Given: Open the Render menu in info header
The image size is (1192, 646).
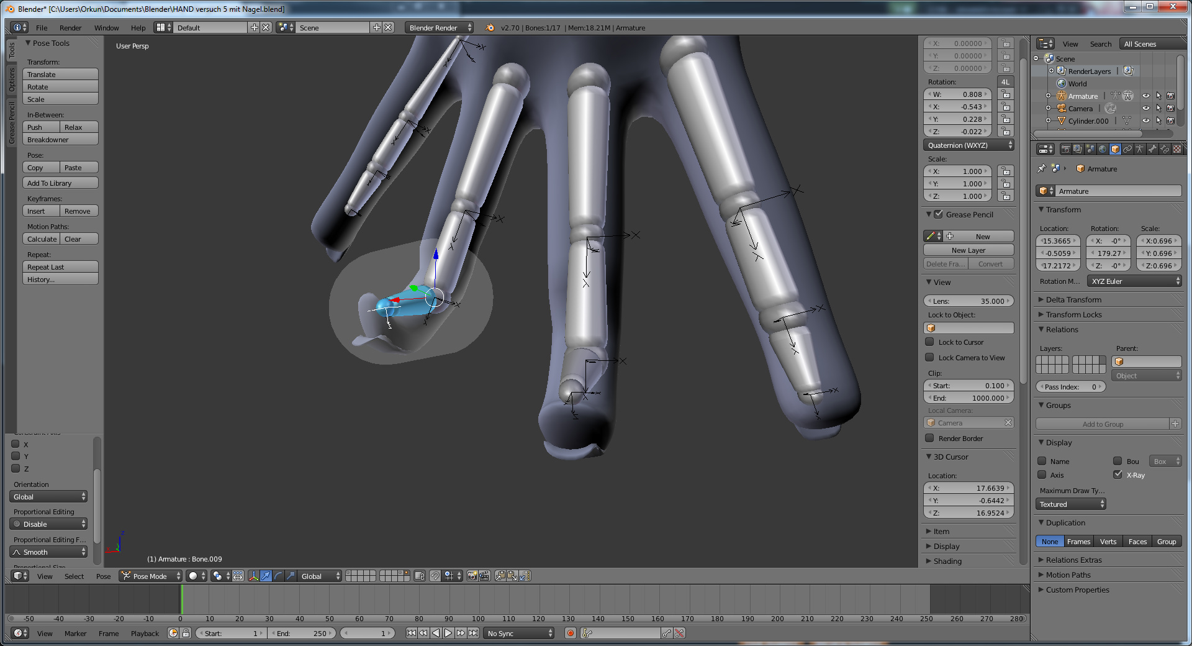Looking at the screenshot, I should (x=70, y=28).
